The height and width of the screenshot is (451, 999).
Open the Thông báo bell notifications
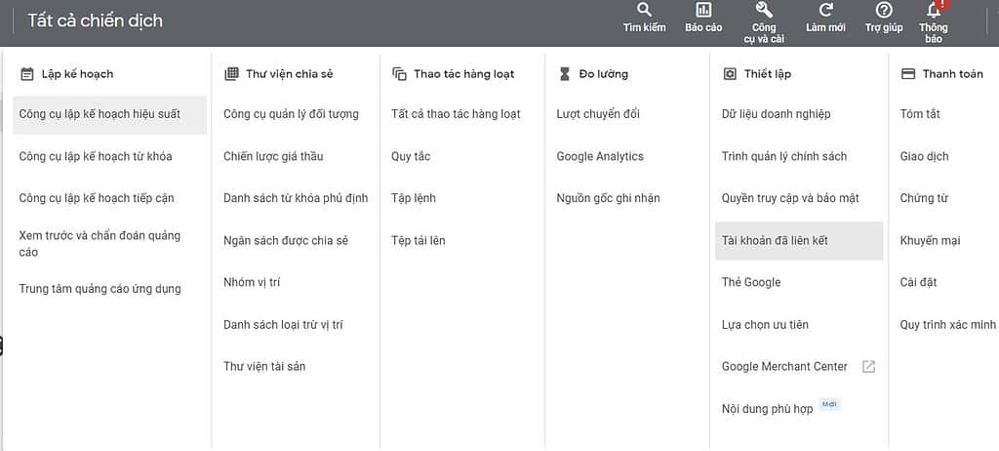pos(934,12)
